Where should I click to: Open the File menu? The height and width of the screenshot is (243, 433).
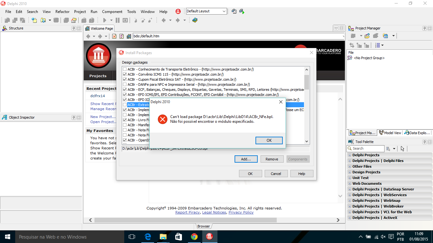tap(8, 12)
